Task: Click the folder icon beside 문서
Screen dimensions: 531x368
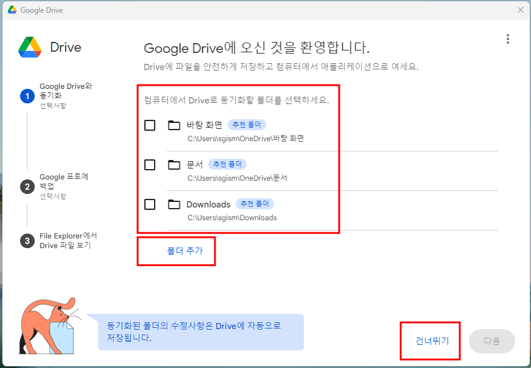Action: tap(174, 164)
